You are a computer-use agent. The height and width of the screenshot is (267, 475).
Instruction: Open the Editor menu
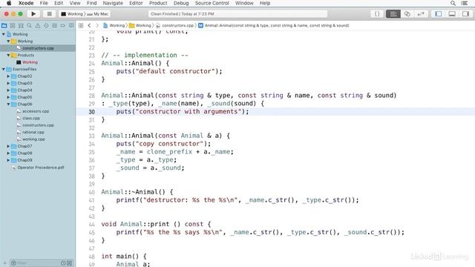tap(136, 3)
